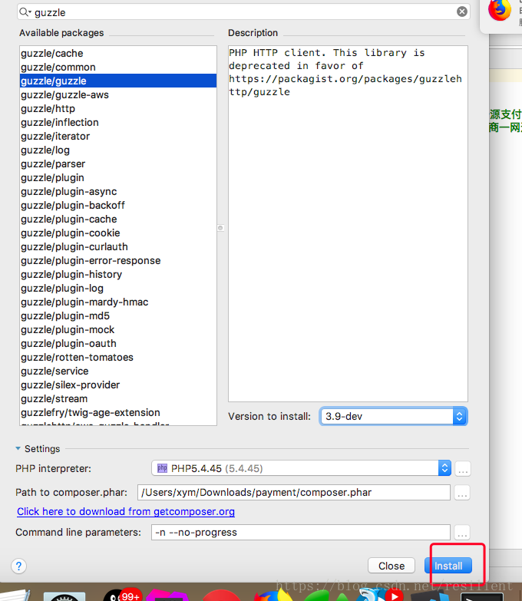Browse for the composer.phar path (ellipsis button)

(462, 493)
